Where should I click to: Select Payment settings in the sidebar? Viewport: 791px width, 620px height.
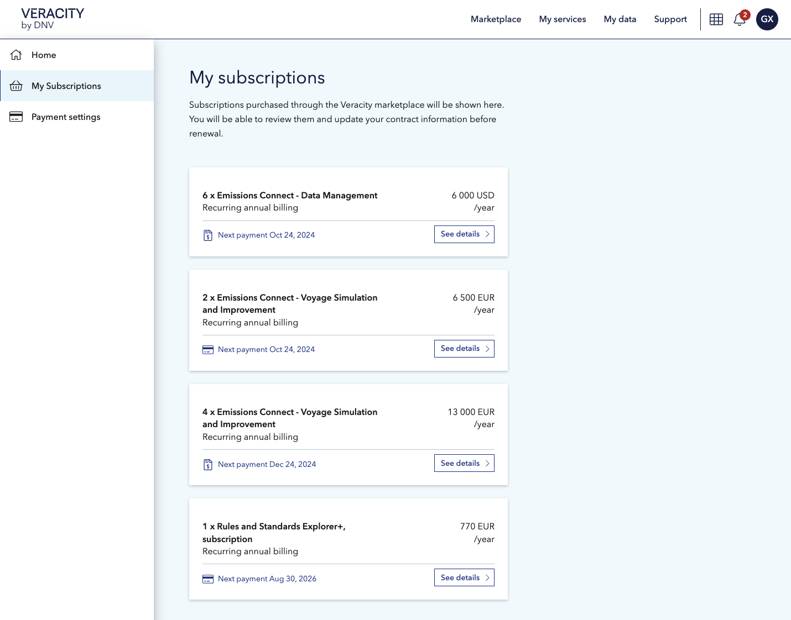[66, 117]
